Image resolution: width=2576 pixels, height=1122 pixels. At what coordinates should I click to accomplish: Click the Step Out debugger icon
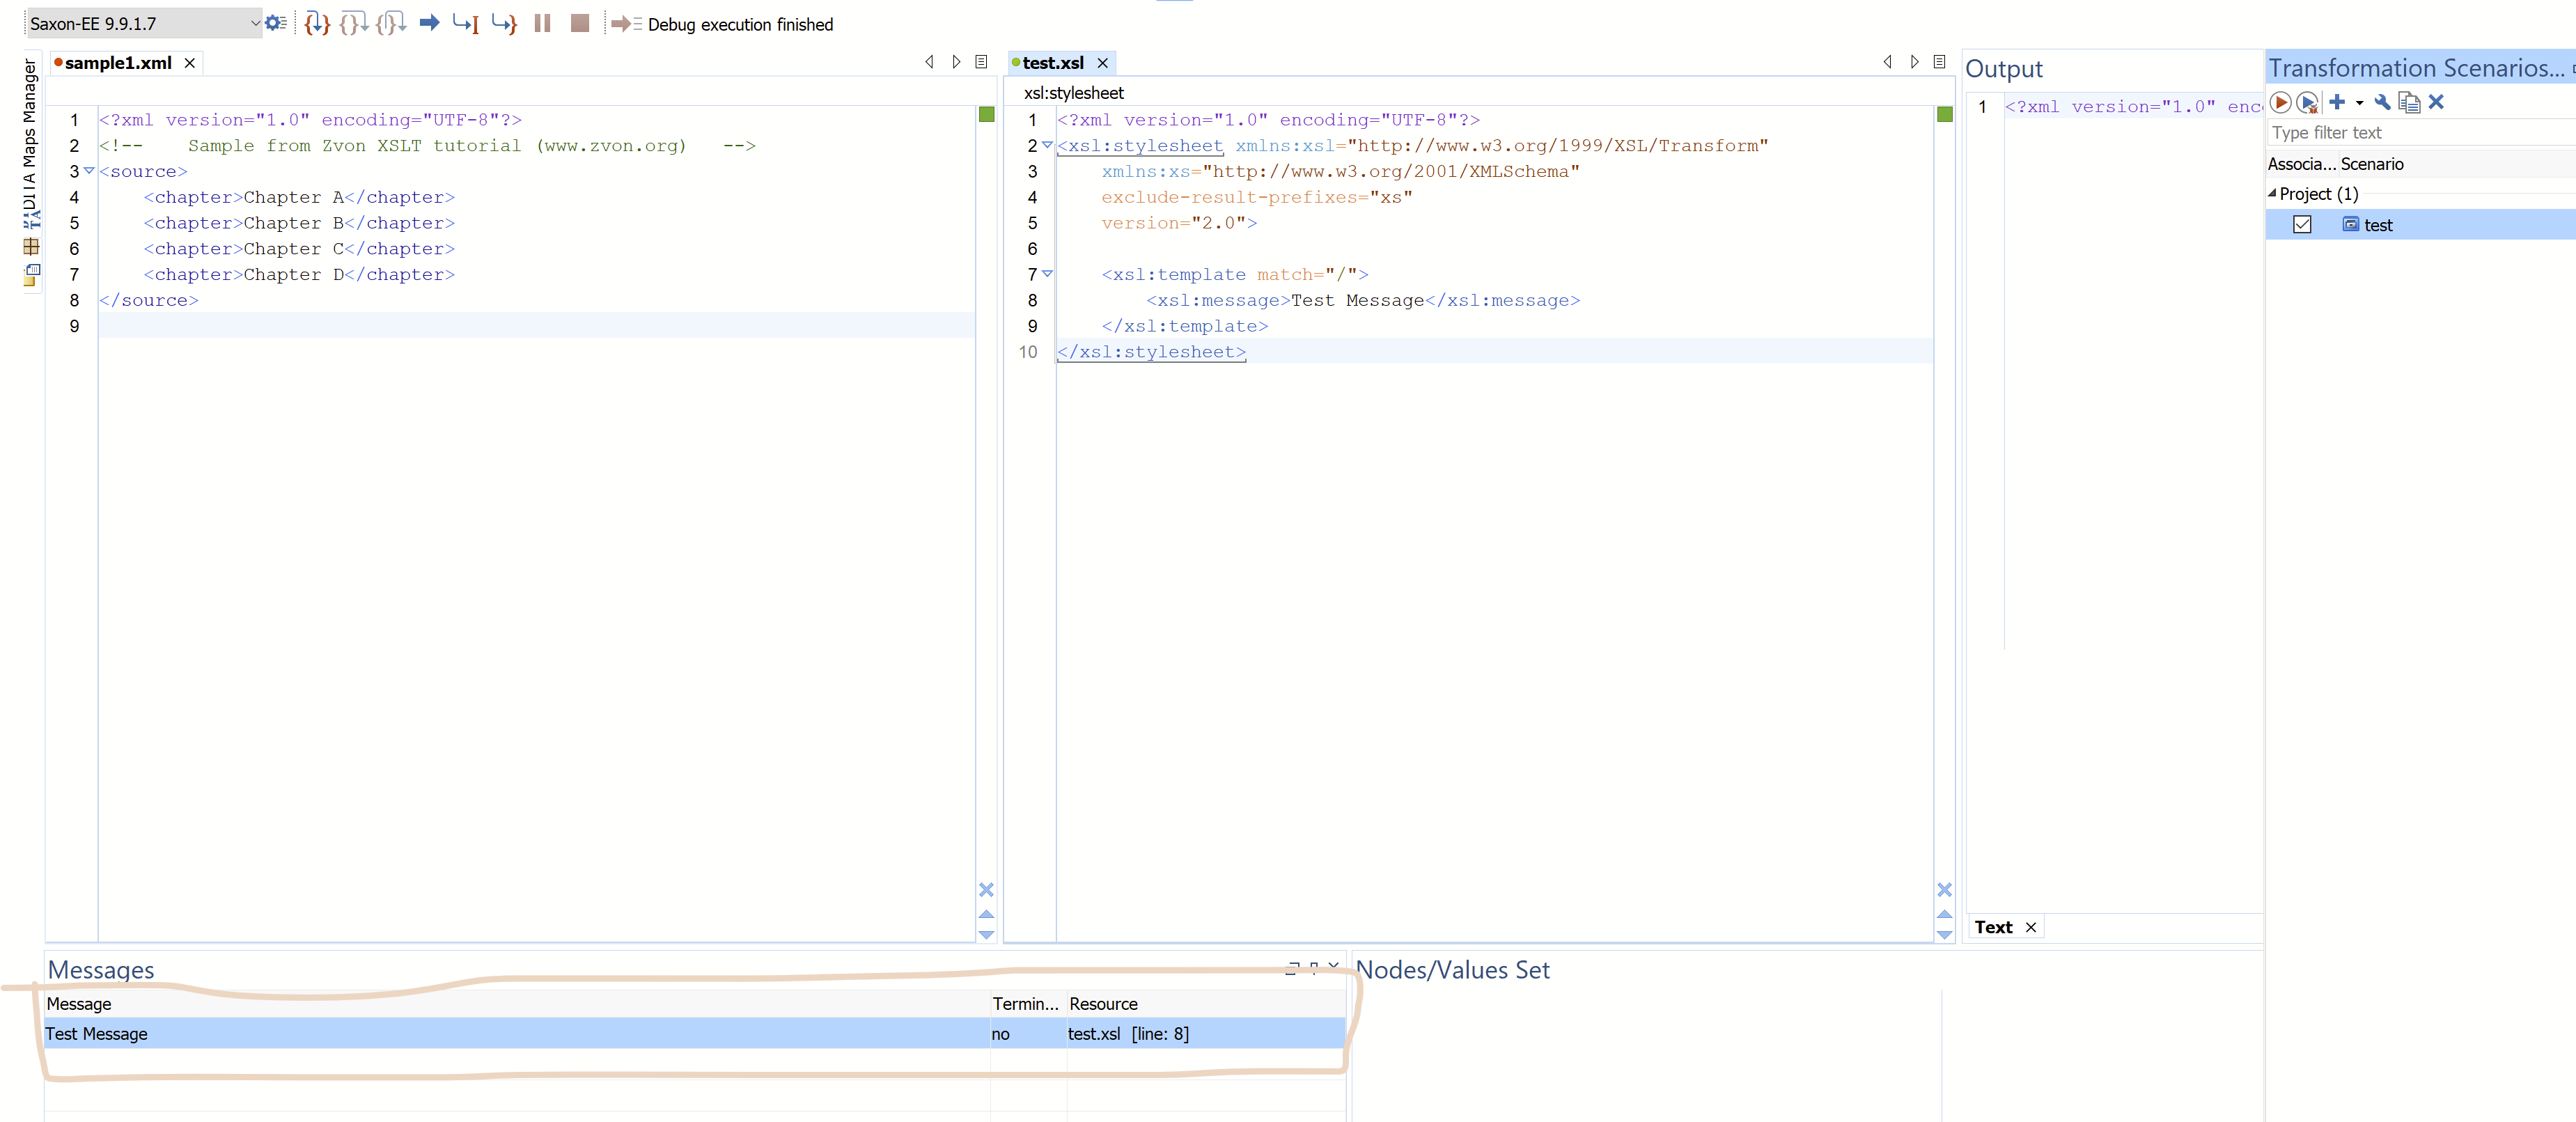point(391,23)
